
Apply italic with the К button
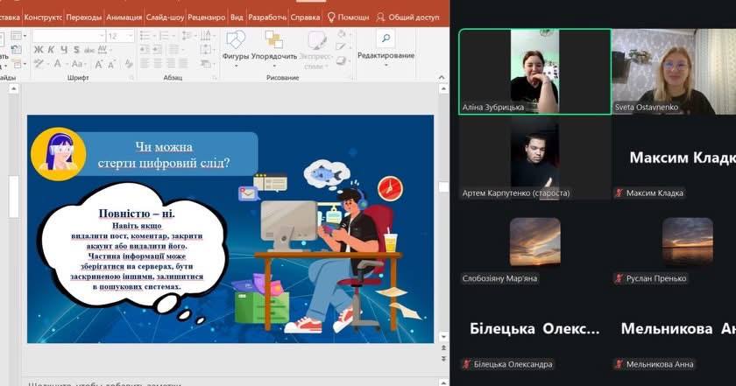(51, 50)
